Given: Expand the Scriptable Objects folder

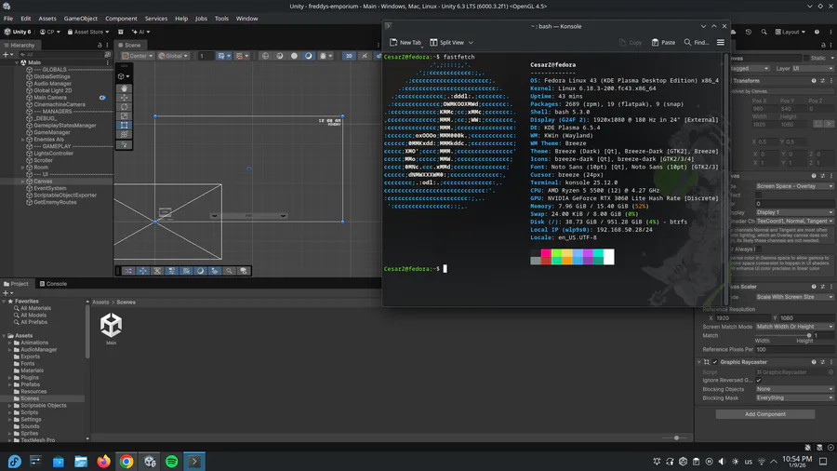Looking at the screenshot, I should click(x=9, y=405).
